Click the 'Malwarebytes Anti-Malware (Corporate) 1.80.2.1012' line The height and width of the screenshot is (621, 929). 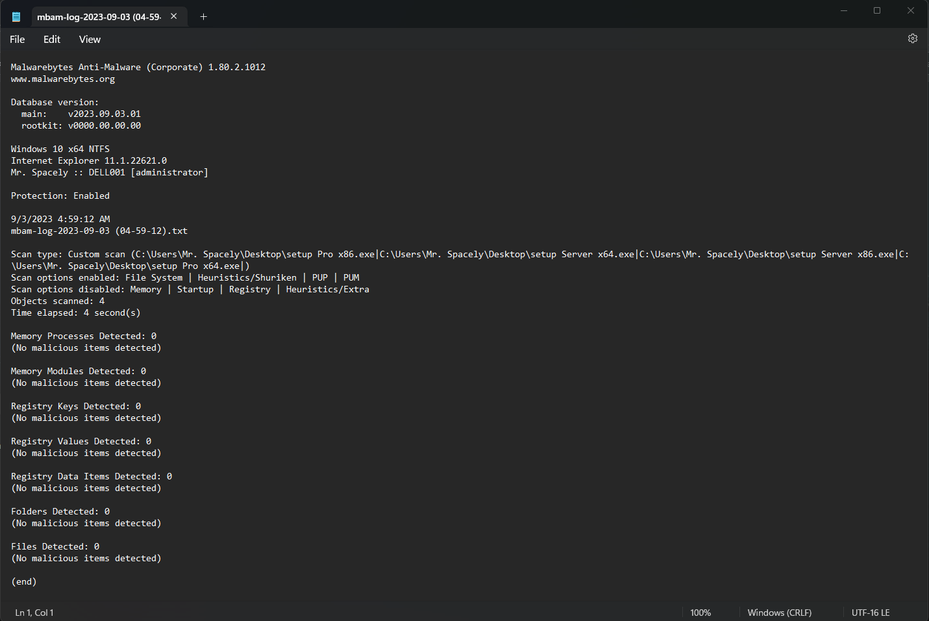pyautogui.click(x=138, y=68)
